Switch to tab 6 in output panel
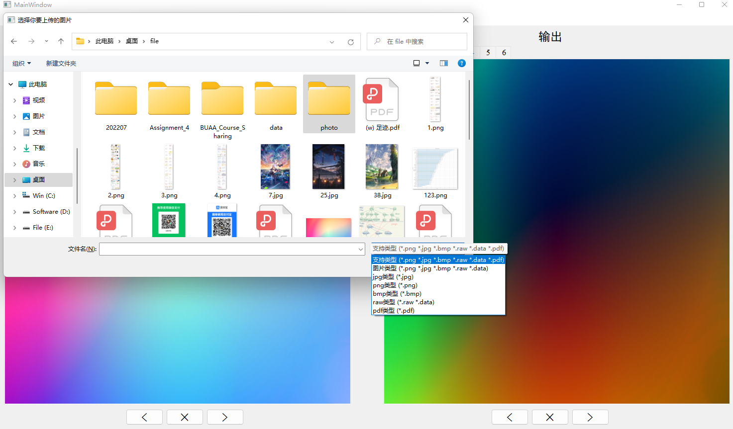This screenshot has height=429, width=733. pos(504,53)
